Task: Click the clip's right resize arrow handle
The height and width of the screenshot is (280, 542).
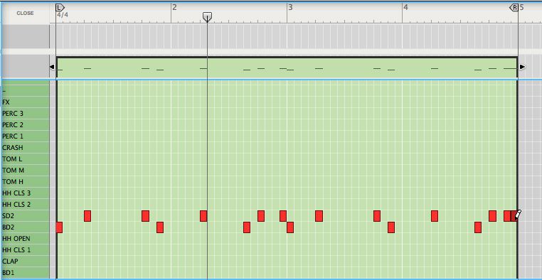Action: pyautogui.click(x=522, y=67)
